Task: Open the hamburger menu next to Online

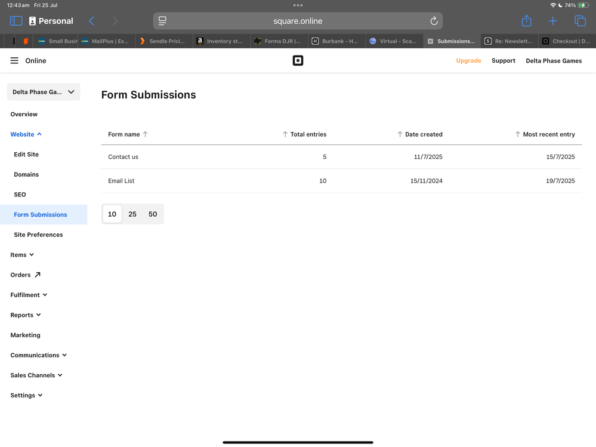Action: (14, 61)
